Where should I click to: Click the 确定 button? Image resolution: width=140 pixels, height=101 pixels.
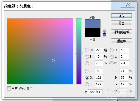click(x=122, y=16)
